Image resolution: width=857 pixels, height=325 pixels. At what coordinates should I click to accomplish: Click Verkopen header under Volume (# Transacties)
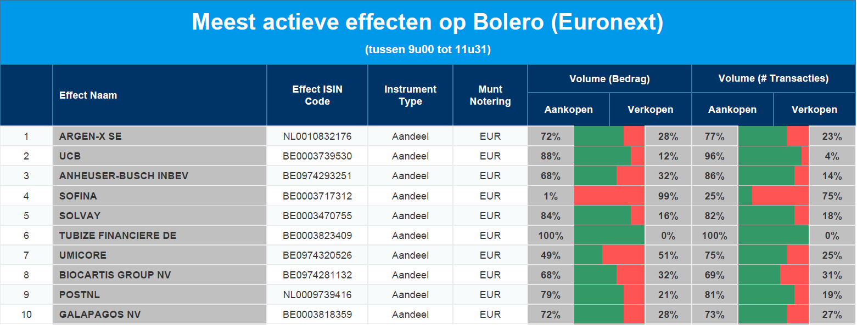tap(814, 110)
